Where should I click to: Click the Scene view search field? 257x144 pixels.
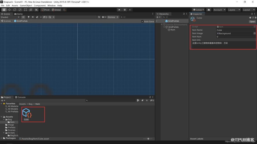coord(137,17)
